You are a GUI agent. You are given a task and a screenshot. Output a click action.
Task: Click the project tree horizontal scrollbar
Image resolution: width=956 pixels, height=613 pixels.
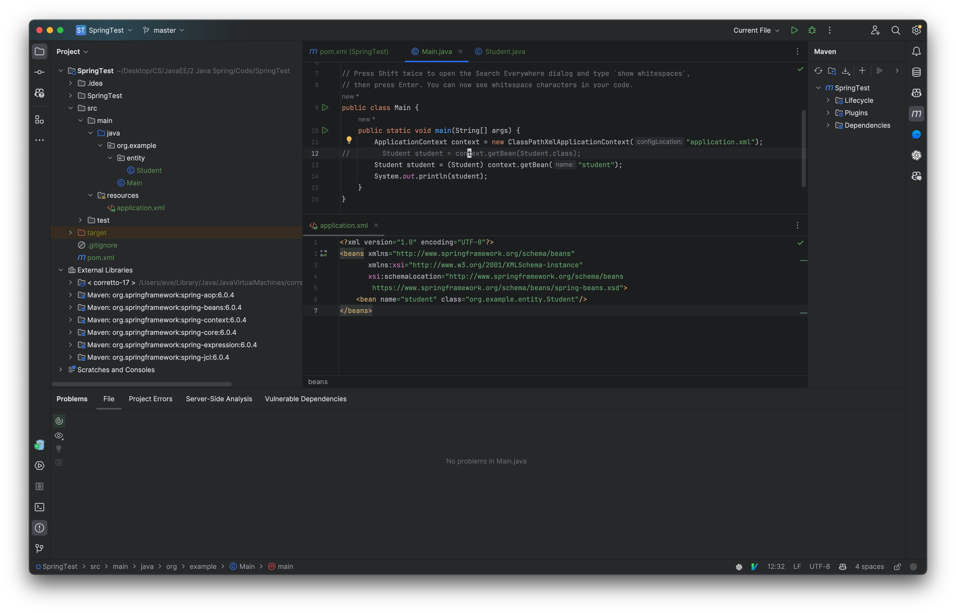click(x=141, y=384)
